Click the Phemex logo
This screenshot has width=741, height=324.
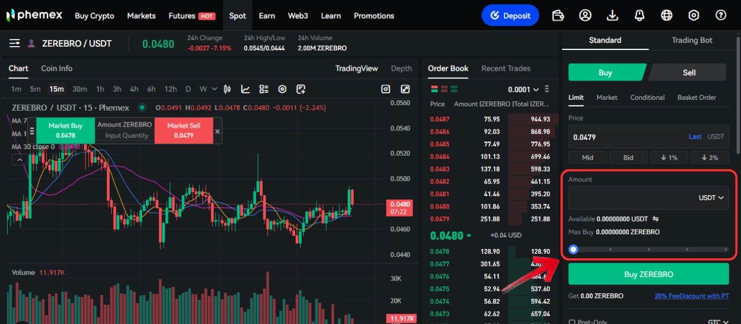[35, 15]
